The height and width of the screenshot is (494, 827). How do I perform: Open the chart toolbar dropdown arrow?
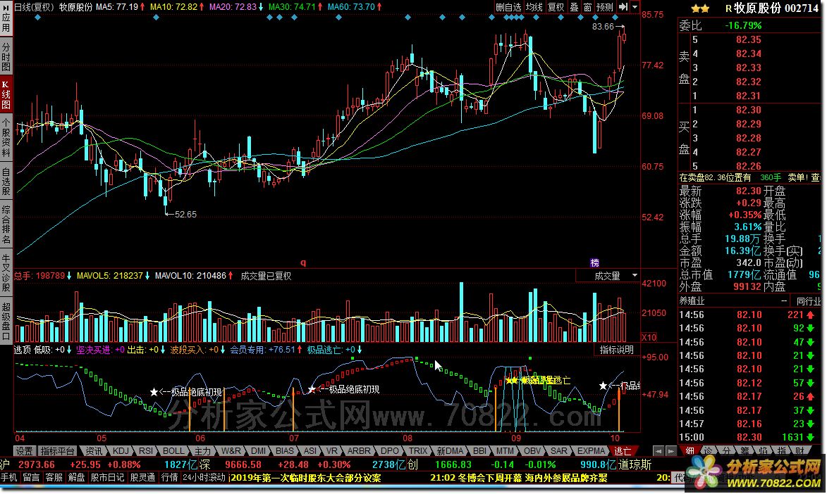coord(635,7)
